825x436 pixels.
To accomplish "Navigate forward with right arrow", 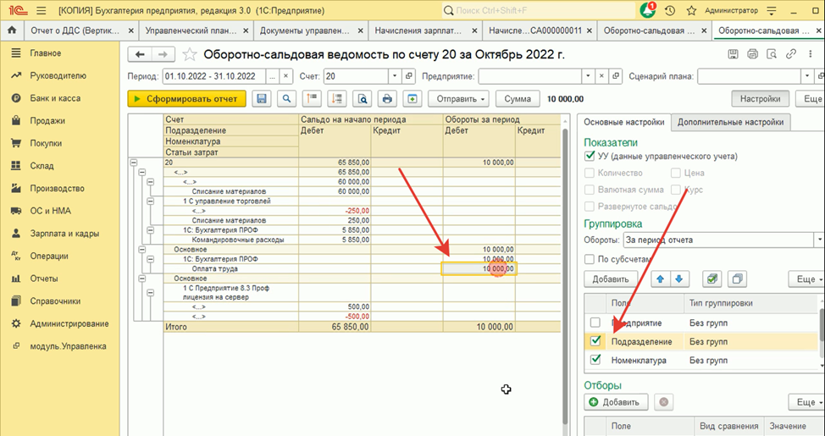I will 163,54.
